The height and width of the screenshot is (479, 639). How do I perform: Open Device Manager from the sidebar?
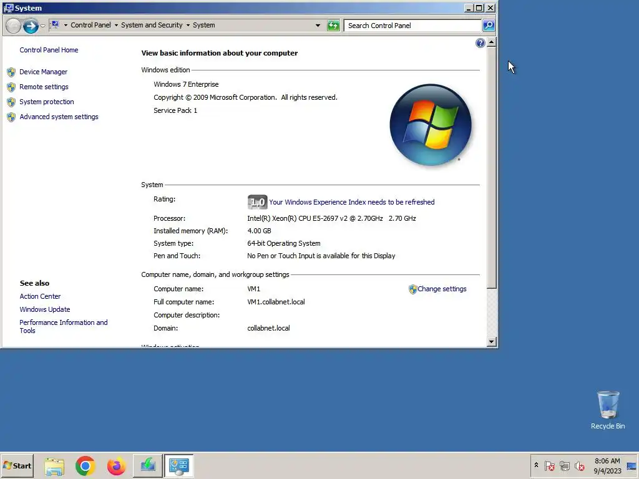click(43, 72)
